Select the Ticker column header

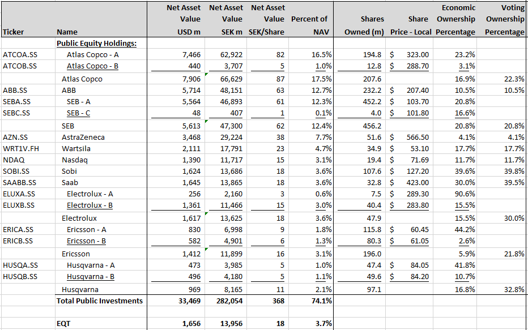coord(13,32)
